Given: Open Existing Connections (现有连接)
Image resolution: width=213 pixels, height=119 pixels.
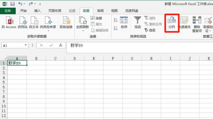Looking at the screenshot, I should click(66, 23).
